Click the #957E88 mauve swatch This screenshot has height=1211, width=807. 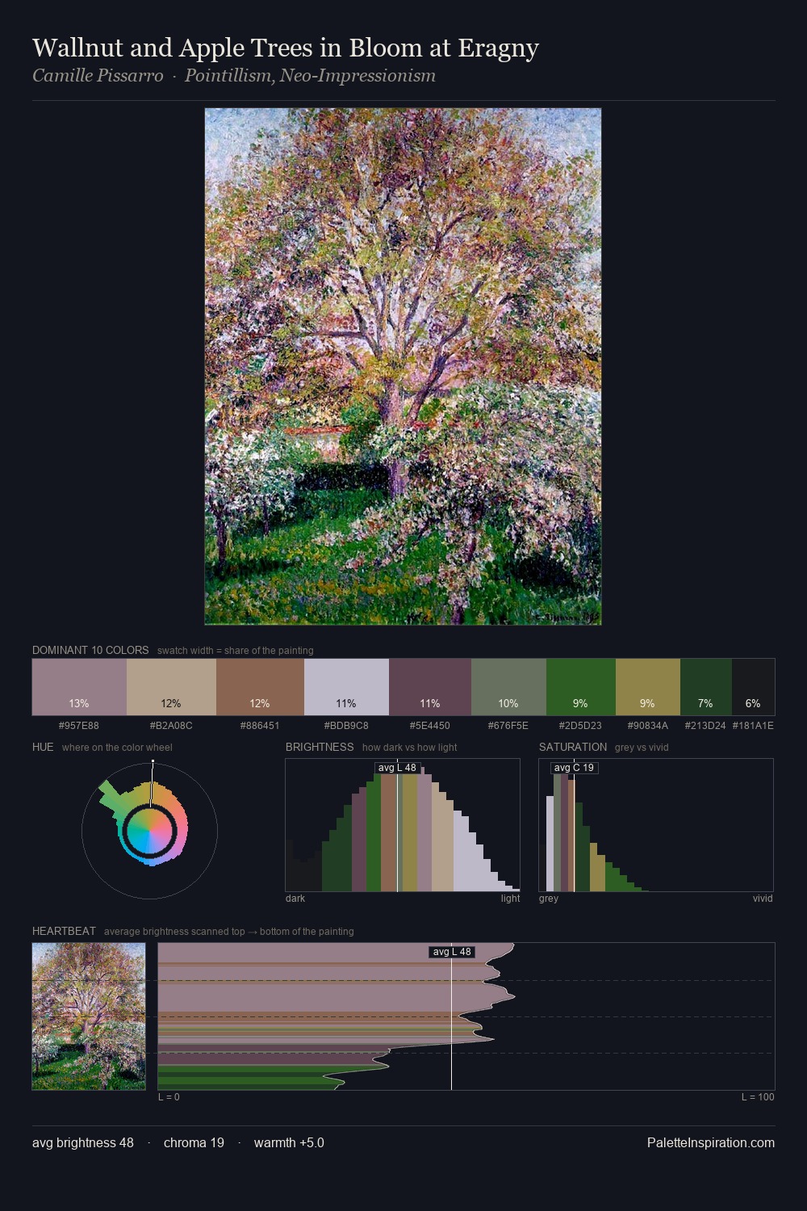(x=79, y=687)
